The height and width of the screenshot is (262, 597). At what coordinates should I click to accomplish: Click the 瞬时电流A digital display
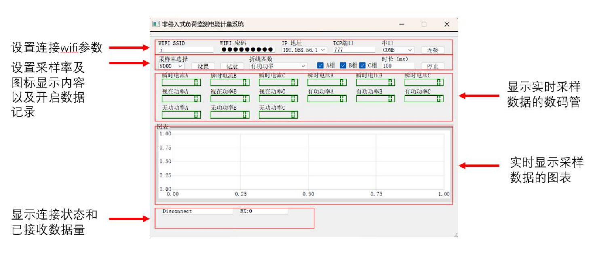[181, 82]
